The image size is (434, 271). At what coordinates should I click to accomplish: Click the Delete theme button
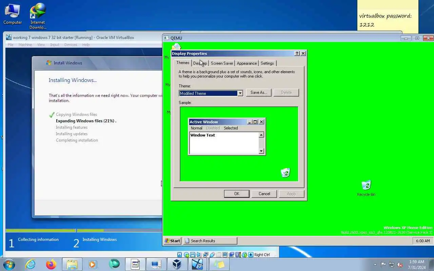coord(286,92)
